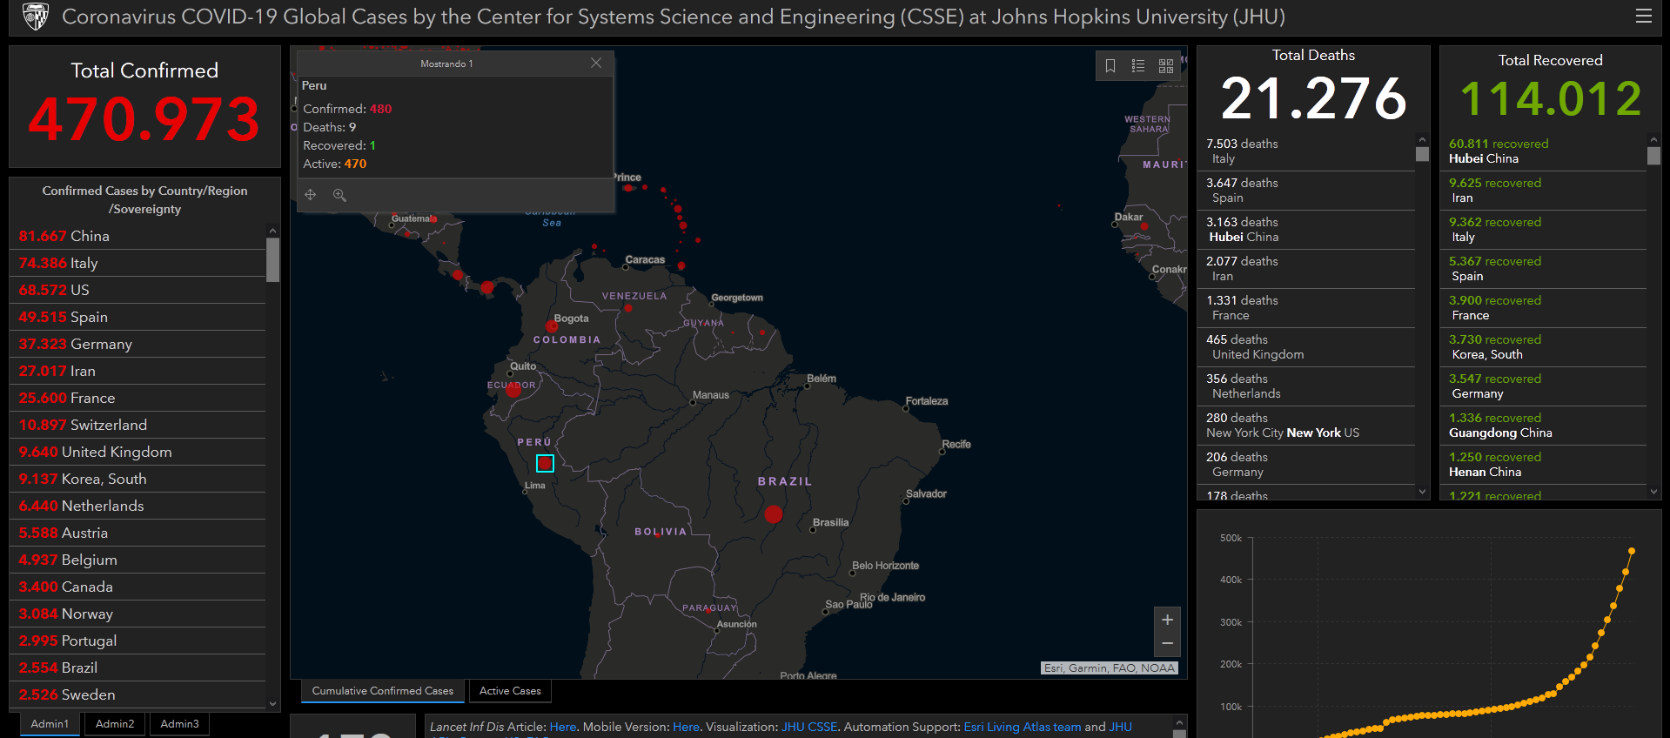The image size is (1670, 738).
Task: Click 3.647 deaths Spain entry
Action: 1307,191
